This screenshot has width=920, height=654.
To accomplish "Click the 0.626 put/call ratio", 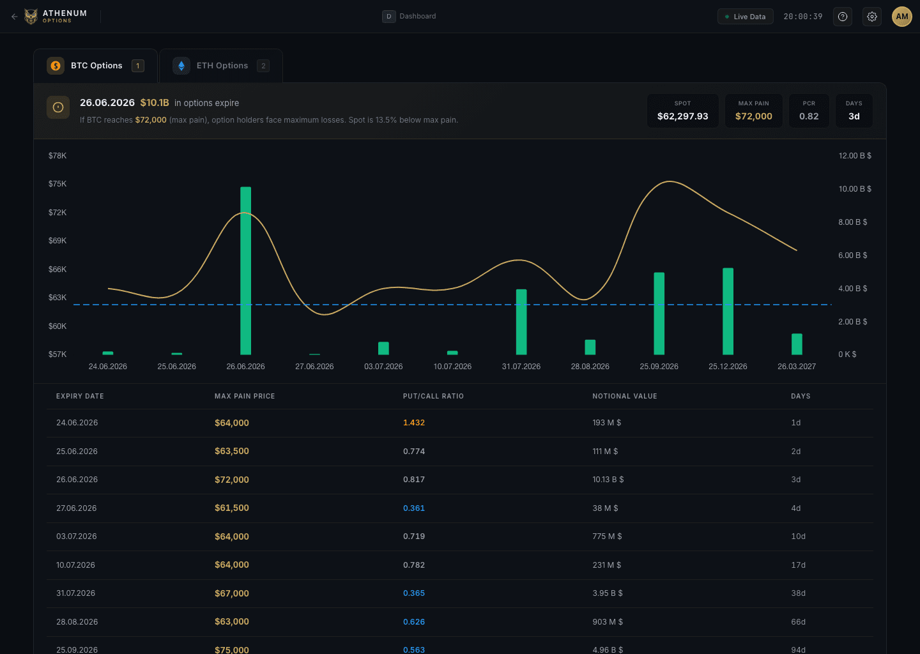I will (x=414, y=622).
